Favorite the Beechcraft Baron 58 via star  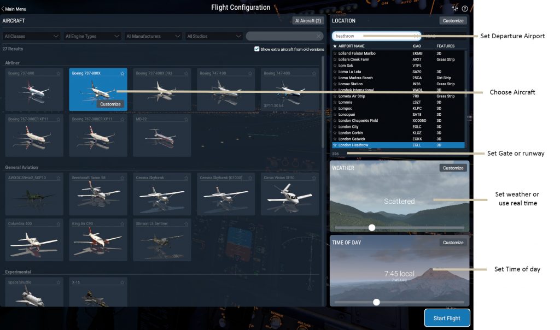[x=122, y=178]
